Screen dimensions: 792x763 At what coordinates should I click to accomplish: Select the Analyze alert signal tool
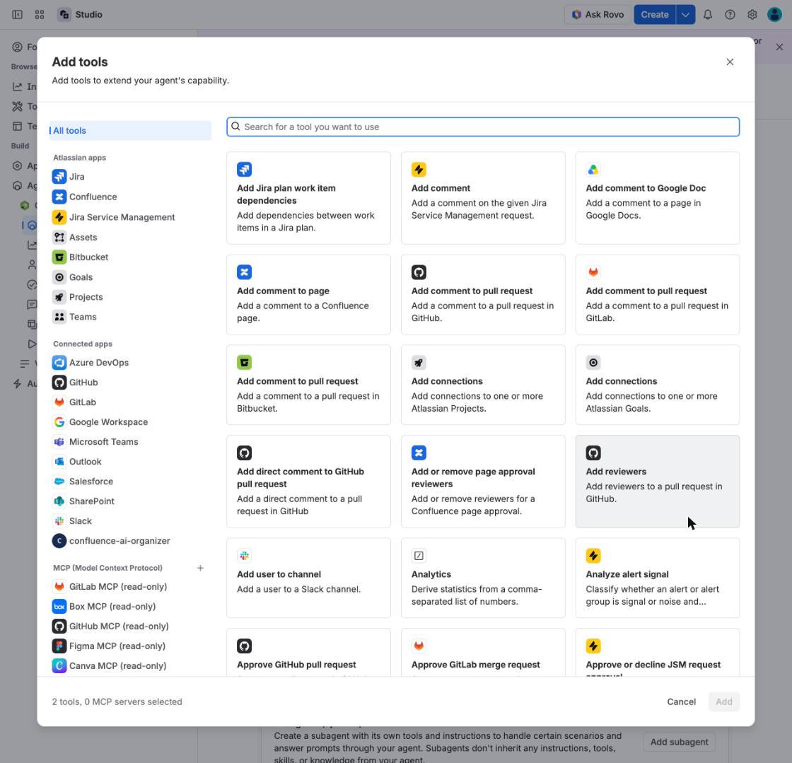click(657, 578)
